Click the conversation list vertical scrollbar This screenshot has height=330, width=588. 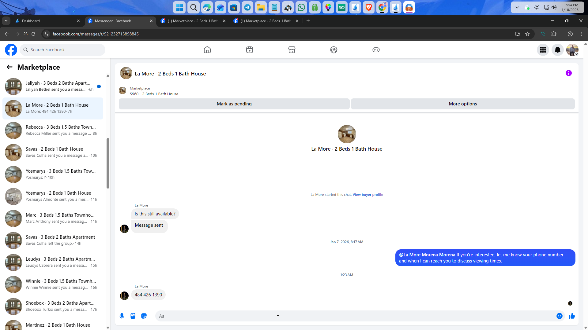[108, 163]
